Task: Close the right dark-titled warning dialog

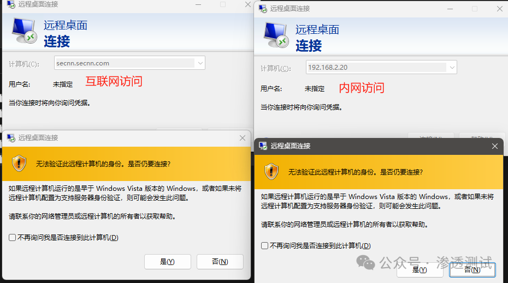Action: click(495, 146)
